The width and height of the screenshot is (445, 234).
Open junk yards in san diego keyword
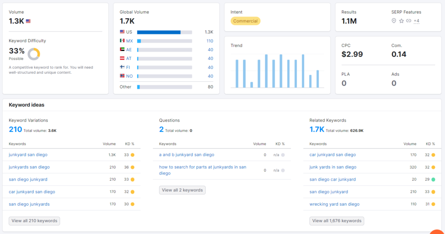pyautogui.click(x=333, y=167)
